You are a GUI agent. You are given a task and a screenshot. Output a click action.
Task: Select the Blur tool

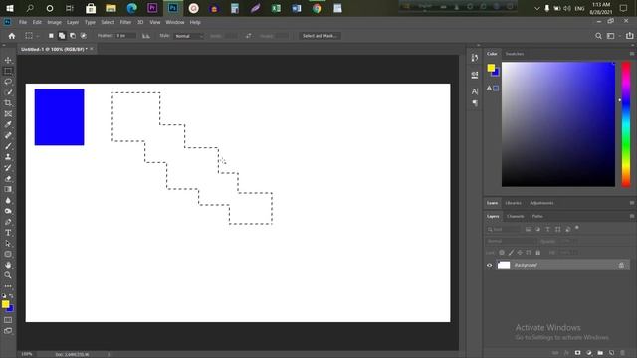(8, 200)
